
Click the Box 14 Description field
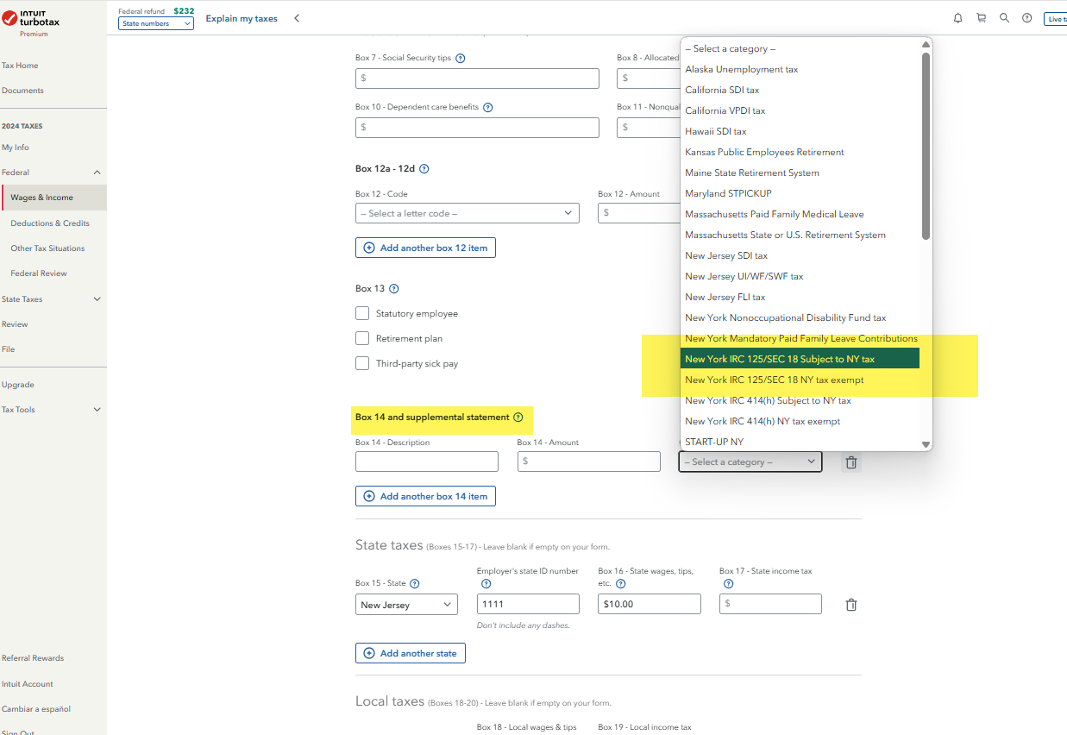pos(426,462)
